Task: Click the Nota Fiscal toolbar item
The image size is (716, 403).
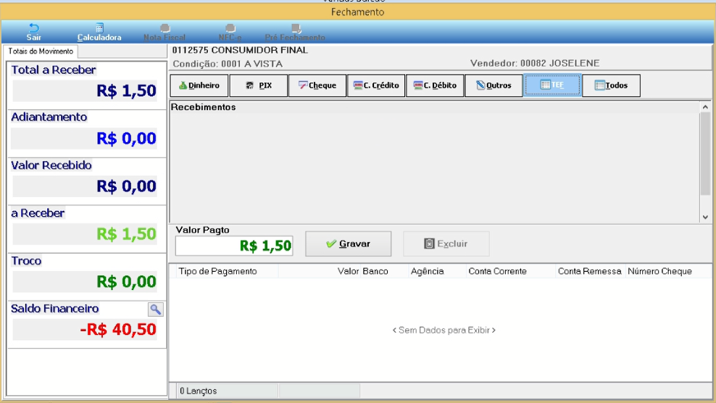Action: 165,32
